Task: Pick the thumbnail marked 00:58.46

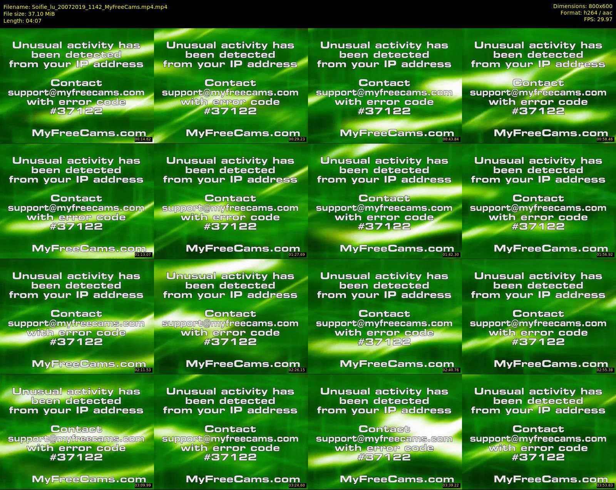Action: (x=539, y=85)
